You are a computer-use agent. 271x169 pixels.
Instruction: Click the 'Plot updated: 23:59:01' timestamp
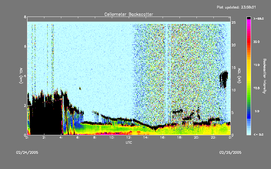[x=236, y=7]
